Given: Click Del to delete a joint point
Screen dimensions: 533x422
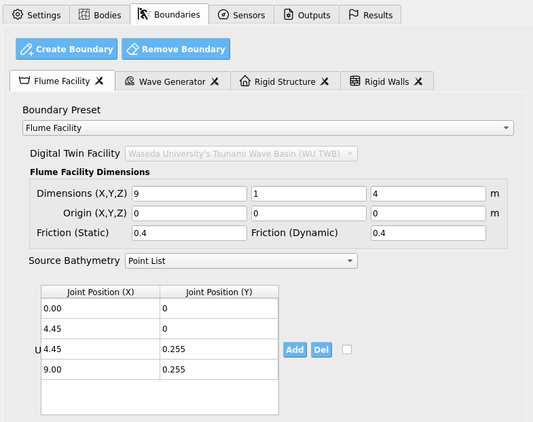Looking at the screenshot, I should pos(321,349).
